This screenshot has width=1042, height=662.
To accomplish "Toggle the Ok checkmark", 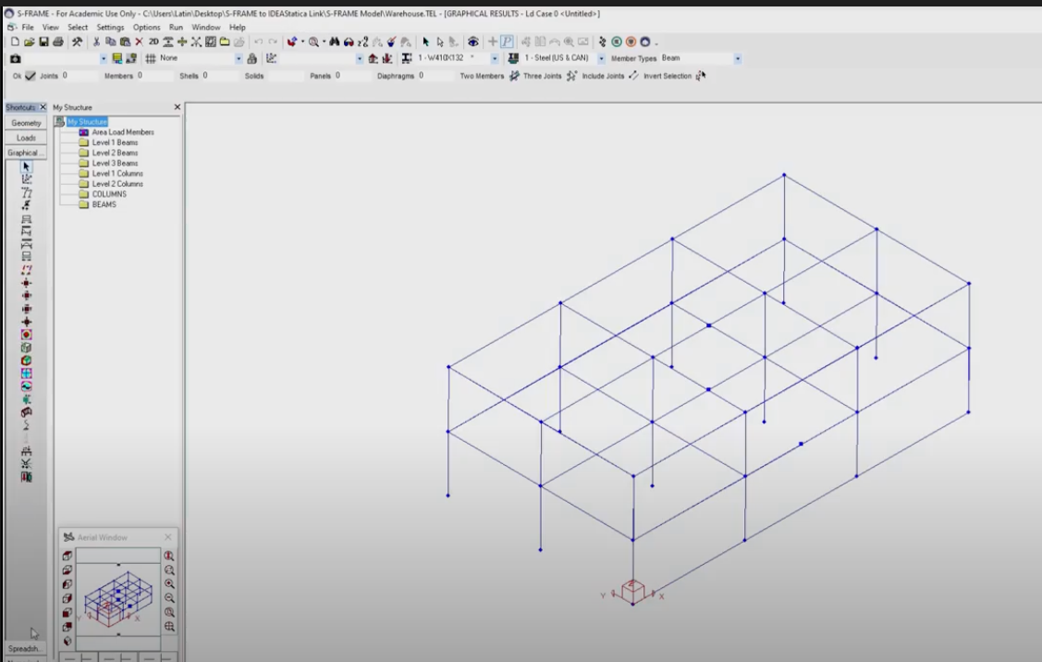I will pyautogui.click(x=31, y=76).
